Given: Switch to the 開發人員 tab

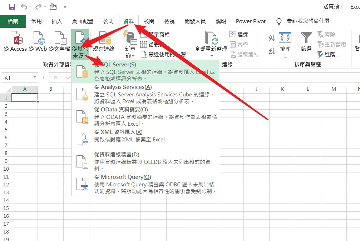Looking at the screenshot, I should point(195,21).
